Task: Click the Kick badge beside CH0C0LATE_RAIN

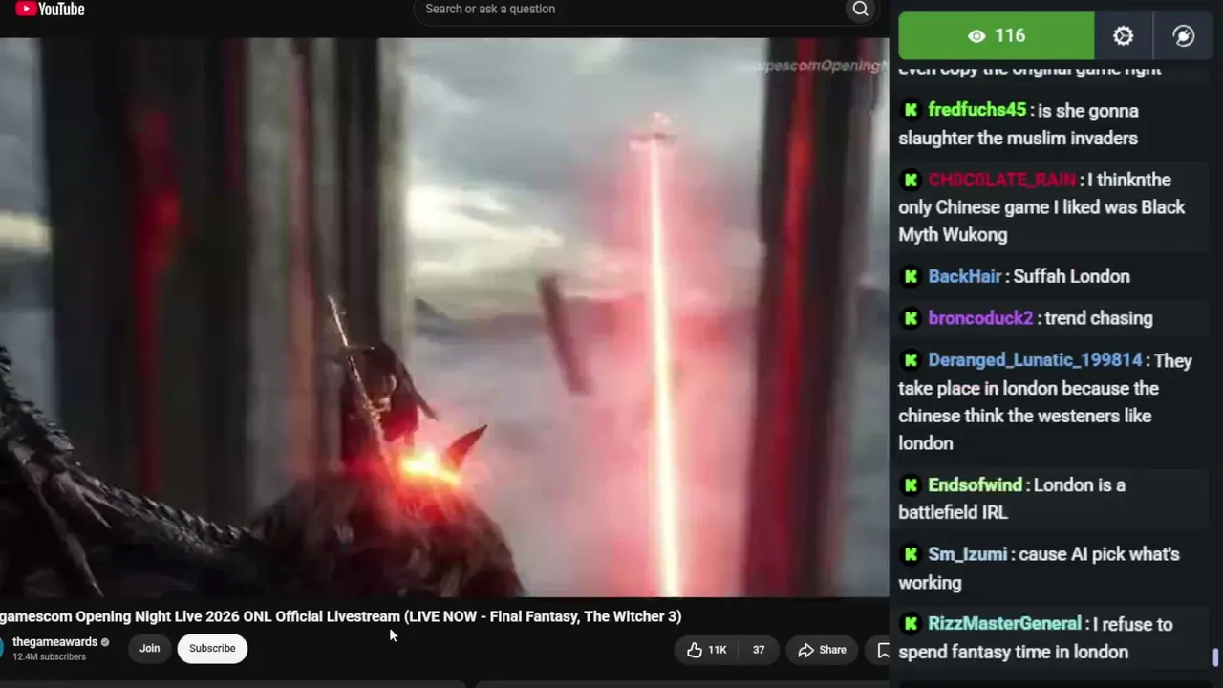Action: [911, 180]
